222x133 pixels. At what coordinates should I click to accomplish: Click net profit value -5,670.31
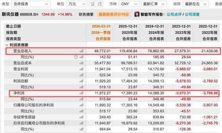tap(183, 93)
